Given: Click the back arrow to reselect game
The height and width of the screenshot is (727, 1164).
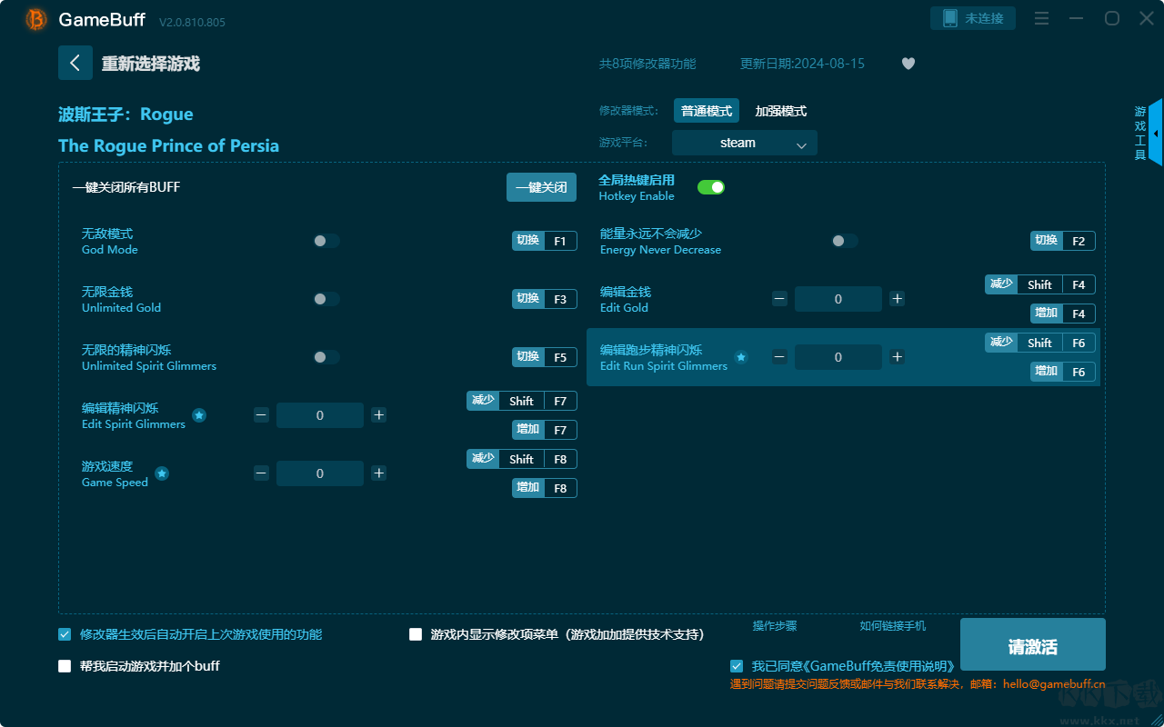Looking at the screenshot, I should coord(75,63).
